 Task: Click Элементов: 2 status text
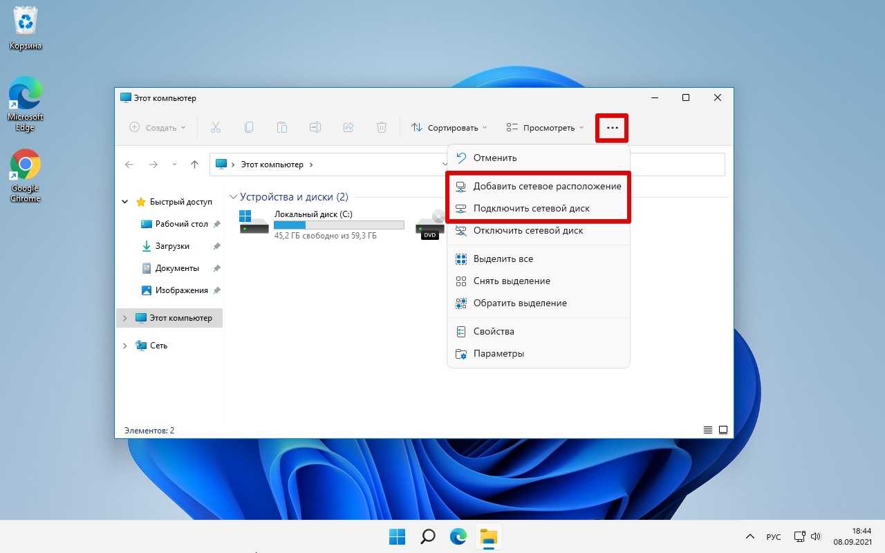pos(149,430)
